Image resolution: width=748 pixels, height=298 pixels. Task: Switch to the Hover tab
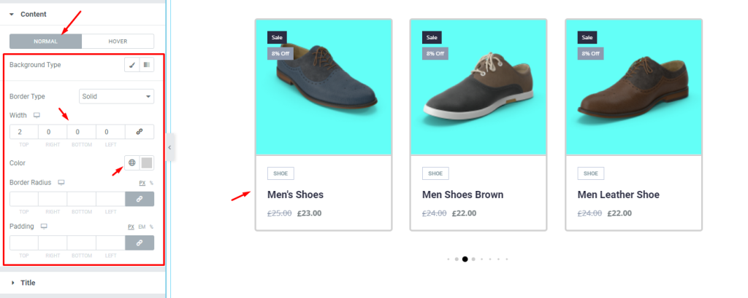[118, 42]
